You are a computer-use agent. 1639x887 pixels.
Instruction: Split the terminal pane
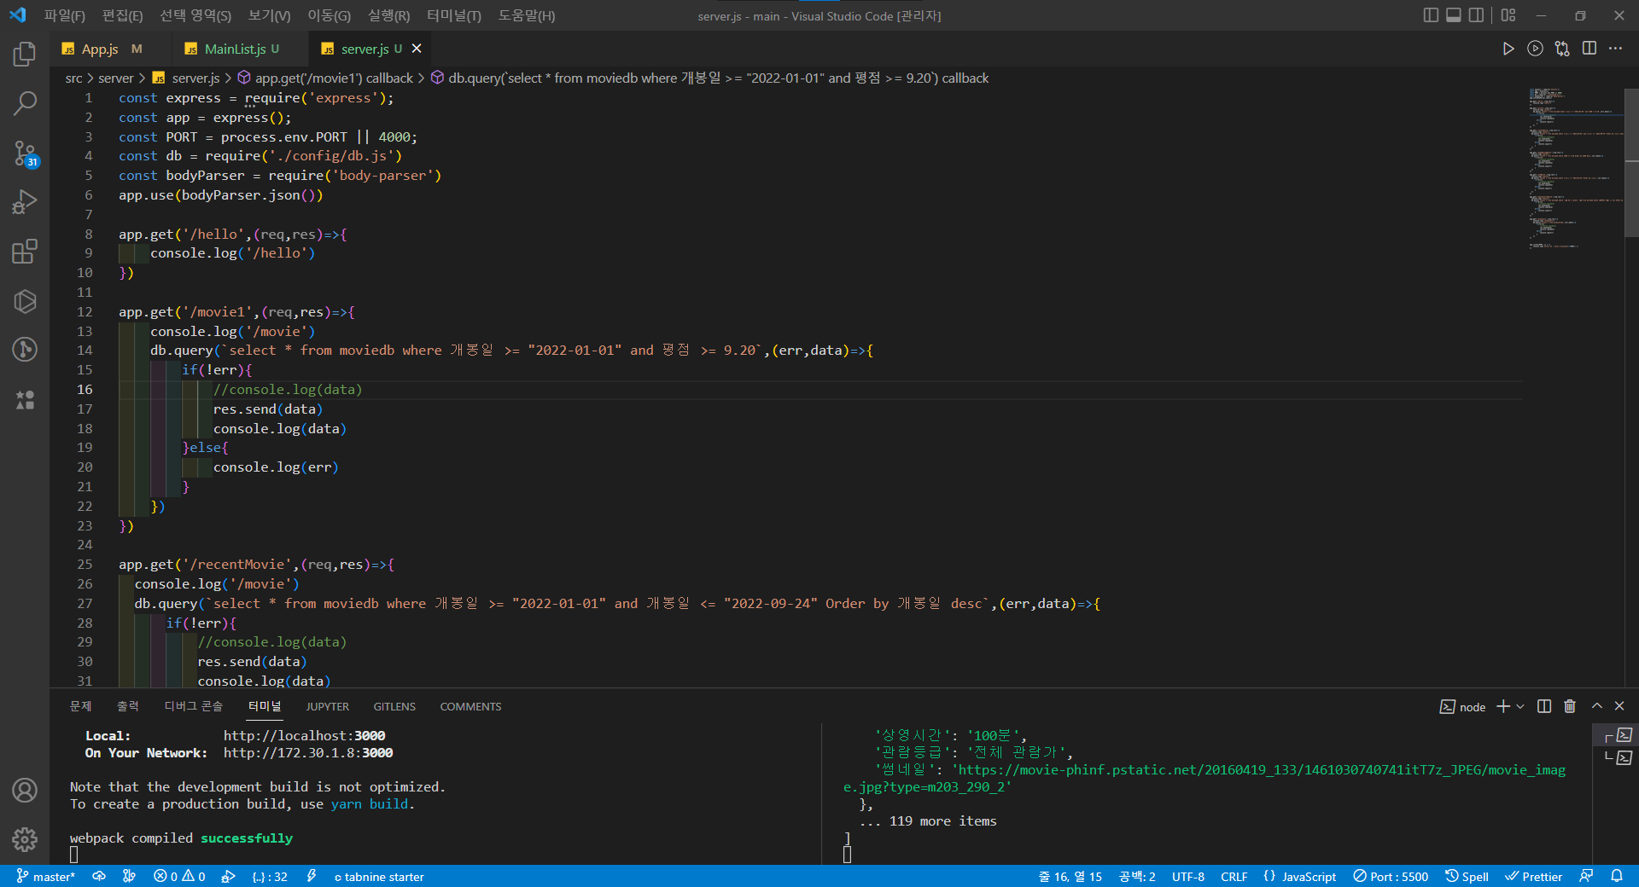pyautogui.click(x=1544, y=706)
